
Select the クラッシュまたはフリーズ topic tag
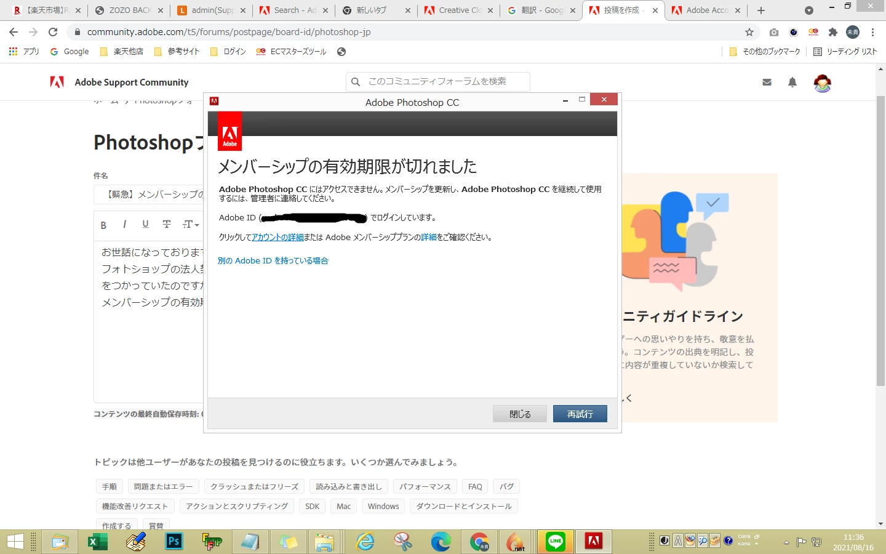pos(254,487)
